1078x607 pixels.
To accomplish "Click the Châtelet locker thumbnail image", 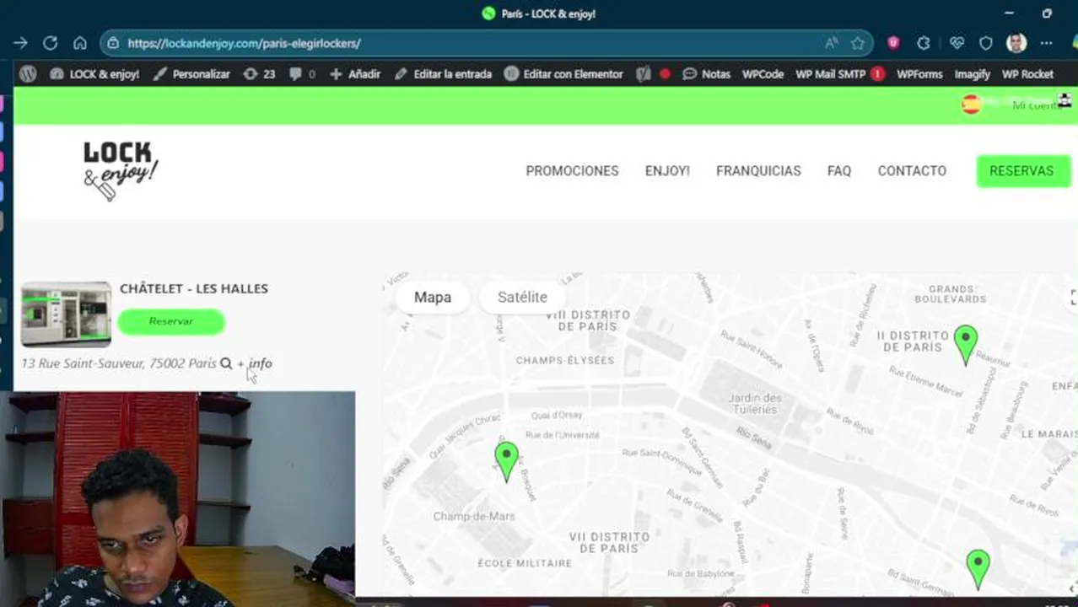I will click(x=66, y=314).
